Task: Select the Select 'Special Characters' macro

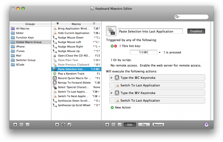Action: [x=76, y=87]
